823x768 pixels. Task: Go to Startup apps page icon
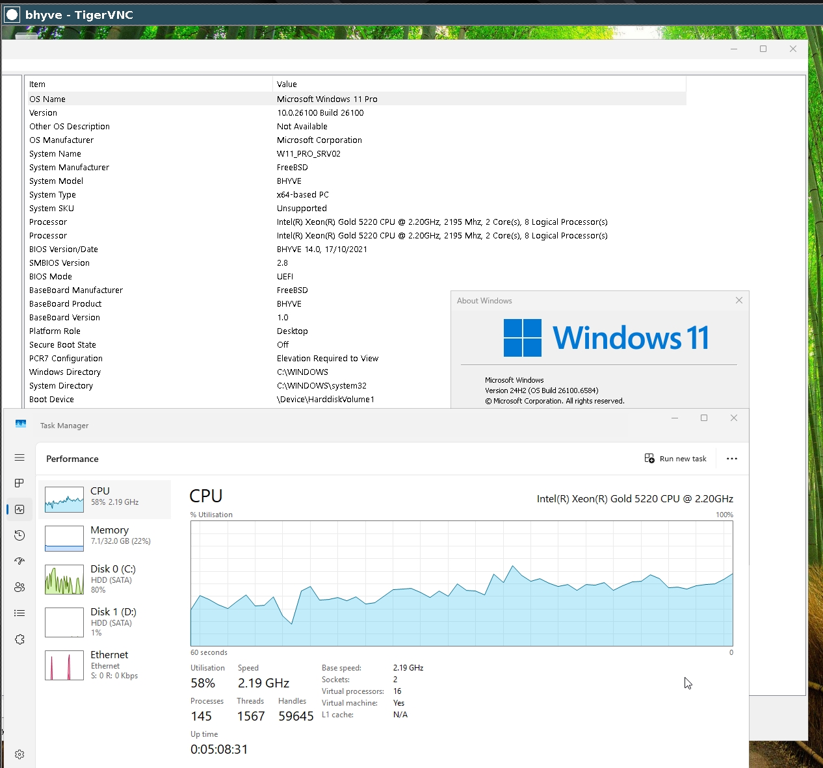pyautogui.click(x=20, y=561)
